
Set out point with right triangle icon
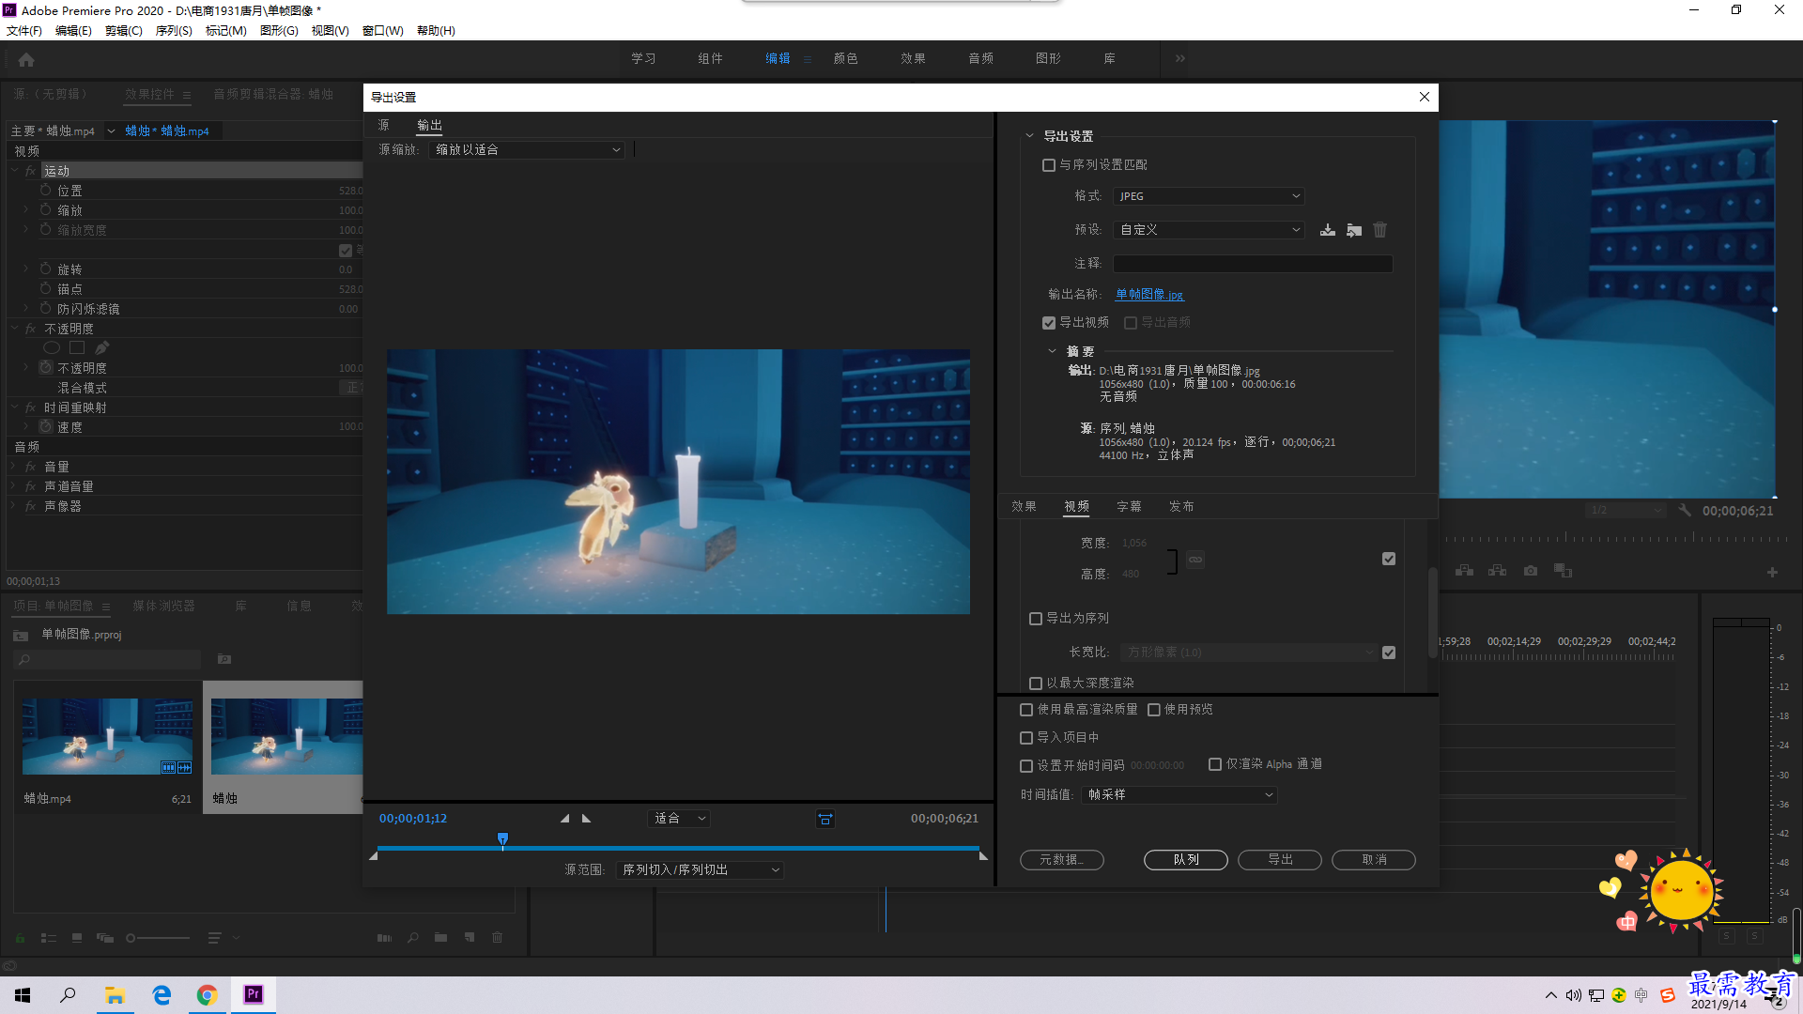point(587,819)
